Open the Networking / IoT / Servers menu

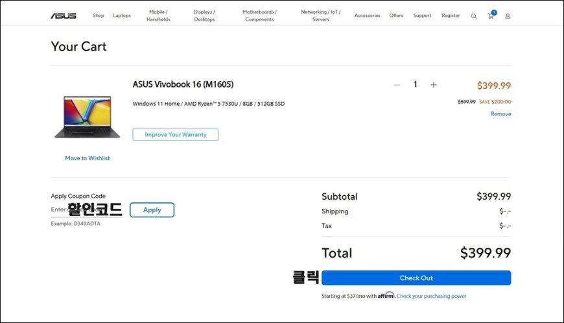320,16
